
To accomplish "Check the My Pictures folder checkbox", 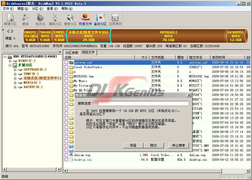I will tap(66, 86).
